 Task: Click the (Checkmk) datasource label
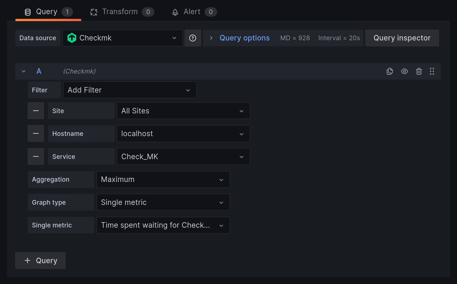[x=79, y=71]
